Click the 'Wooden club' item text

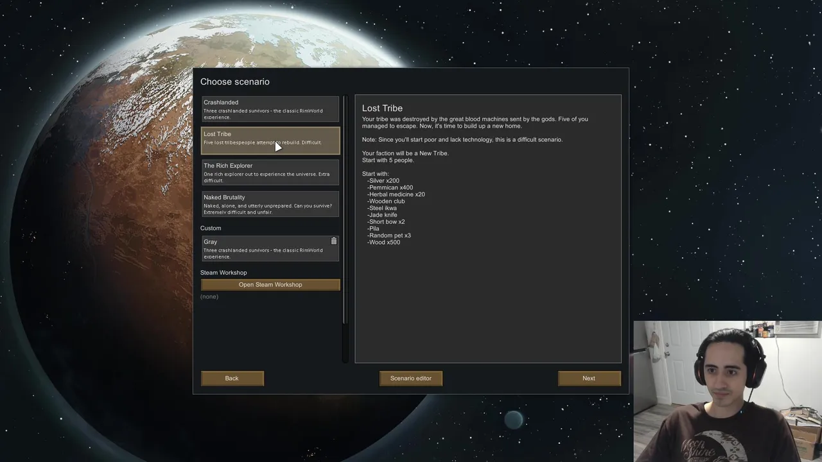[x=386, y=201]
